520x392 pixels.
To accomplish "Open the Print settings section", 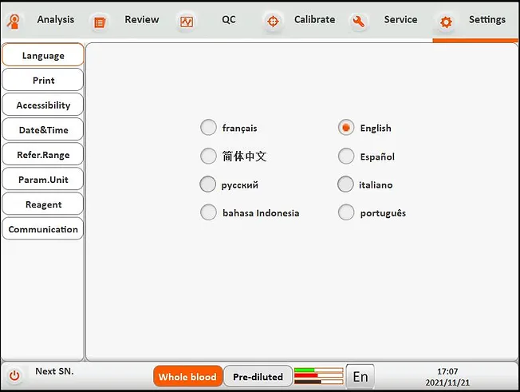I will [43, 80].
